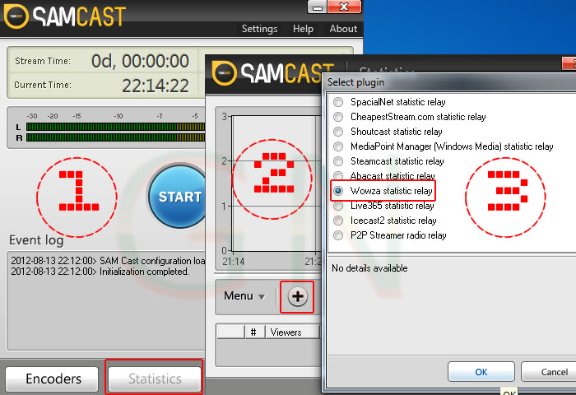Switch to the Encoders tab
576x395 pixels.
click(53, 379)
